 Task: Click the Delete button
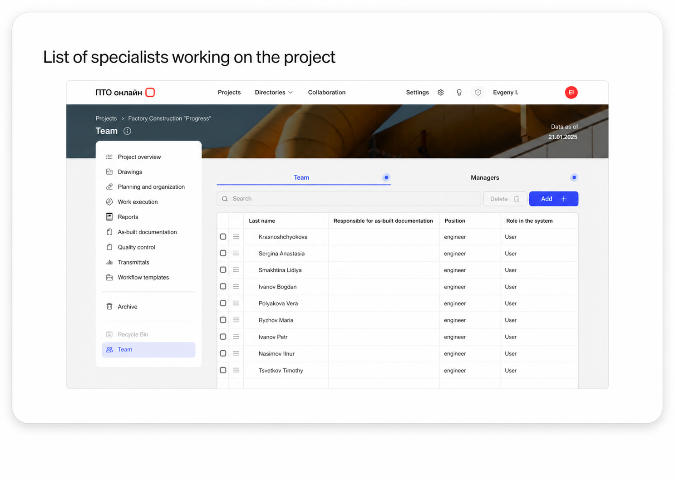tap(505, 199)
